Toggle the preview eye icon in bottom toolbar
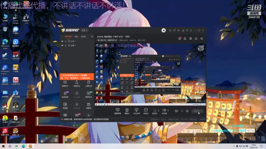Screen dimensions: 266x149 182,111
